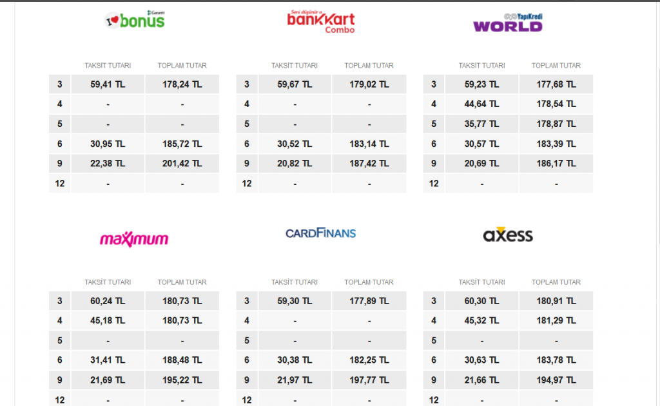Select Bonus 9-installment total 201,42 TL

[x=182, y=164]
